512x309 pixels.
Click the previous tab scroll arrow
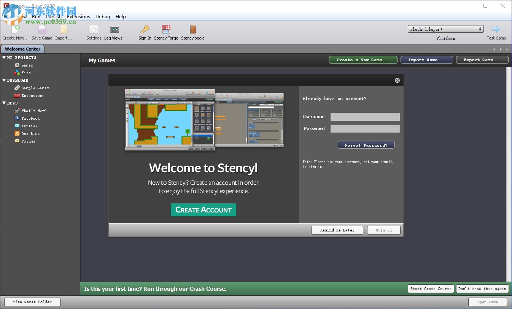[x=494, y=49]
